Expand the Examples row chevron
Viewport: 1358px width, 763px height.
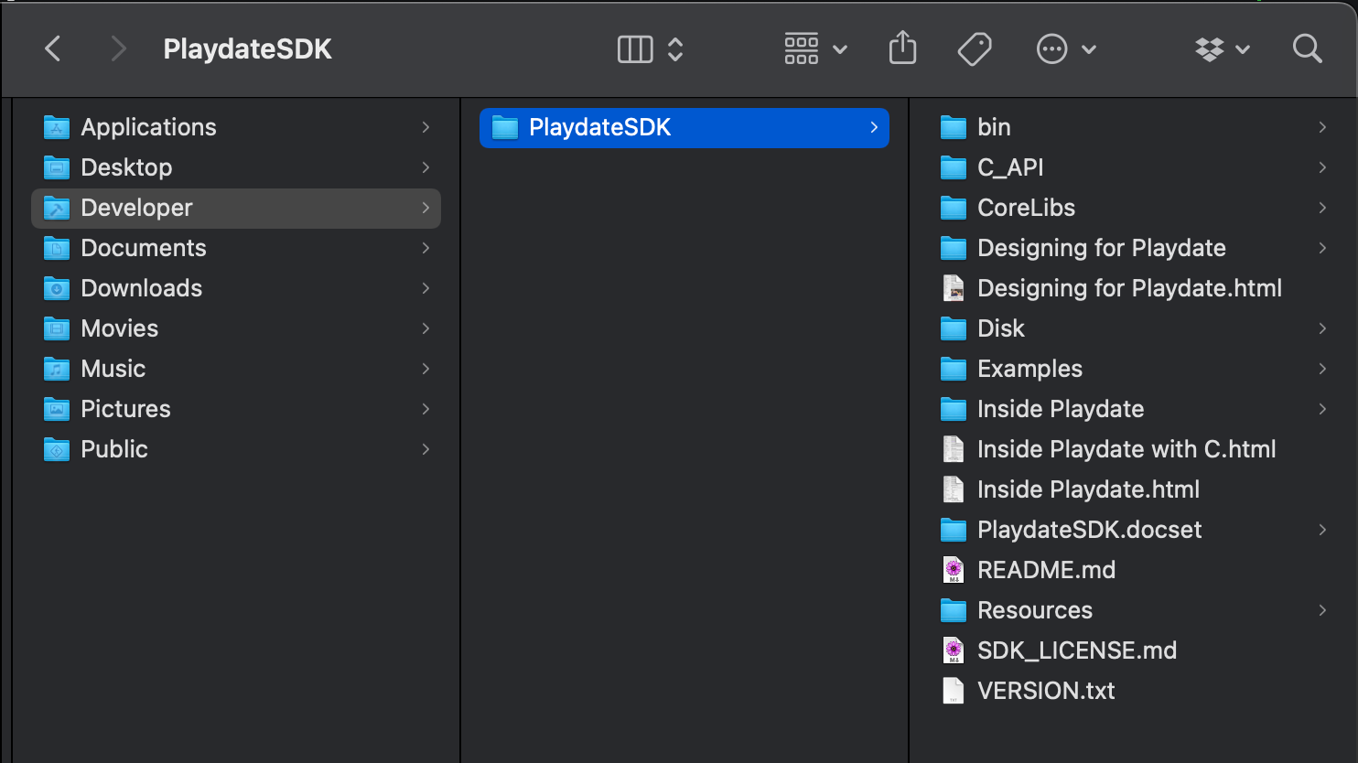point(1322,369)
